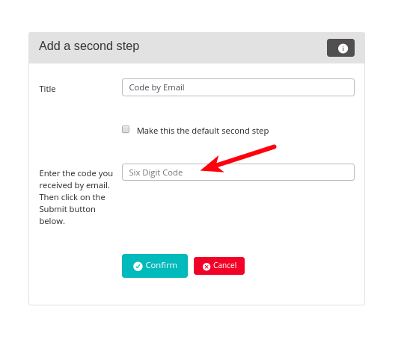
Task: Click the 'Six Digit Code' placeholder text
Action: coord(156,173)
